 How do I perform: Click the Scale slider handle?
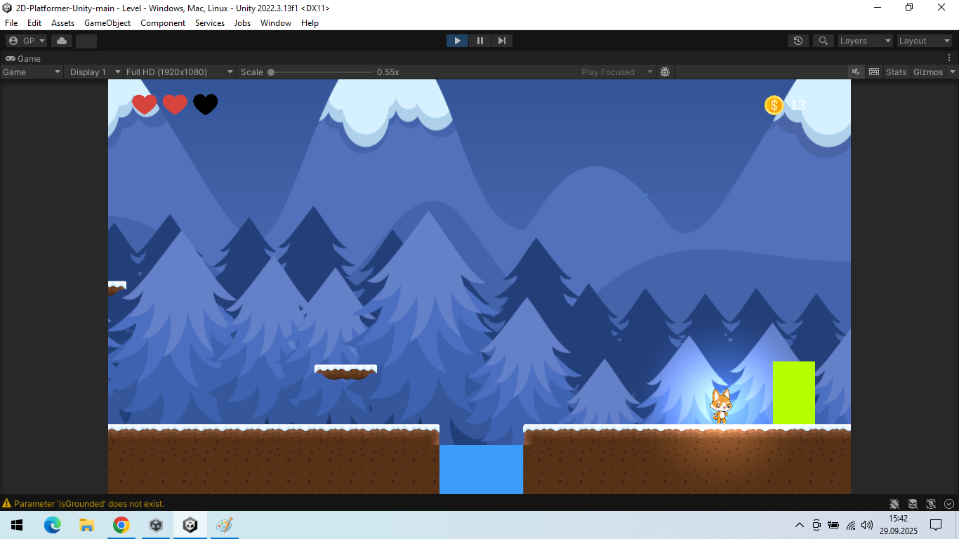[271, 72]
